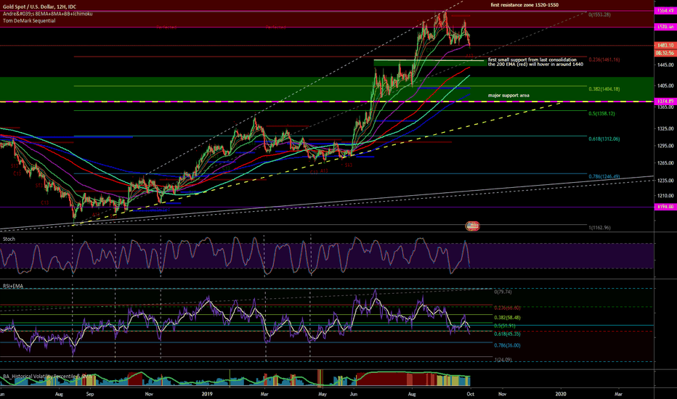Click the 1374.83 magenta price label

665,102
